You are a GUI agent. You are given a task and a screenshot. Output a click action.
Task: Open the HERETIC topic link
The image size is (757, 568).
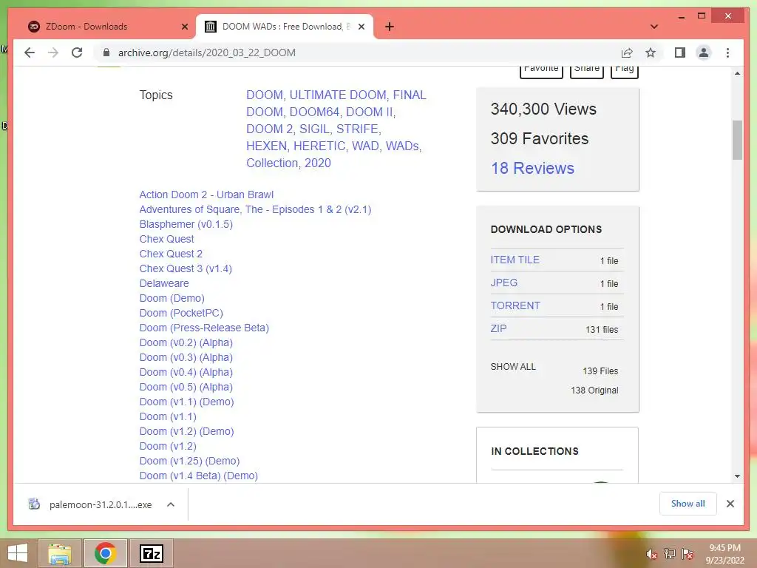tap(319, 146)
